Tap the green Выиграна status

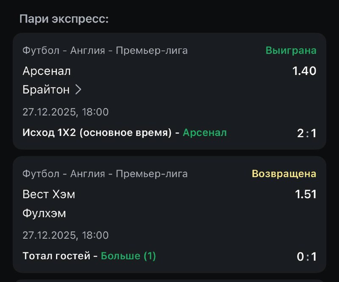click(x=291, y=51)
